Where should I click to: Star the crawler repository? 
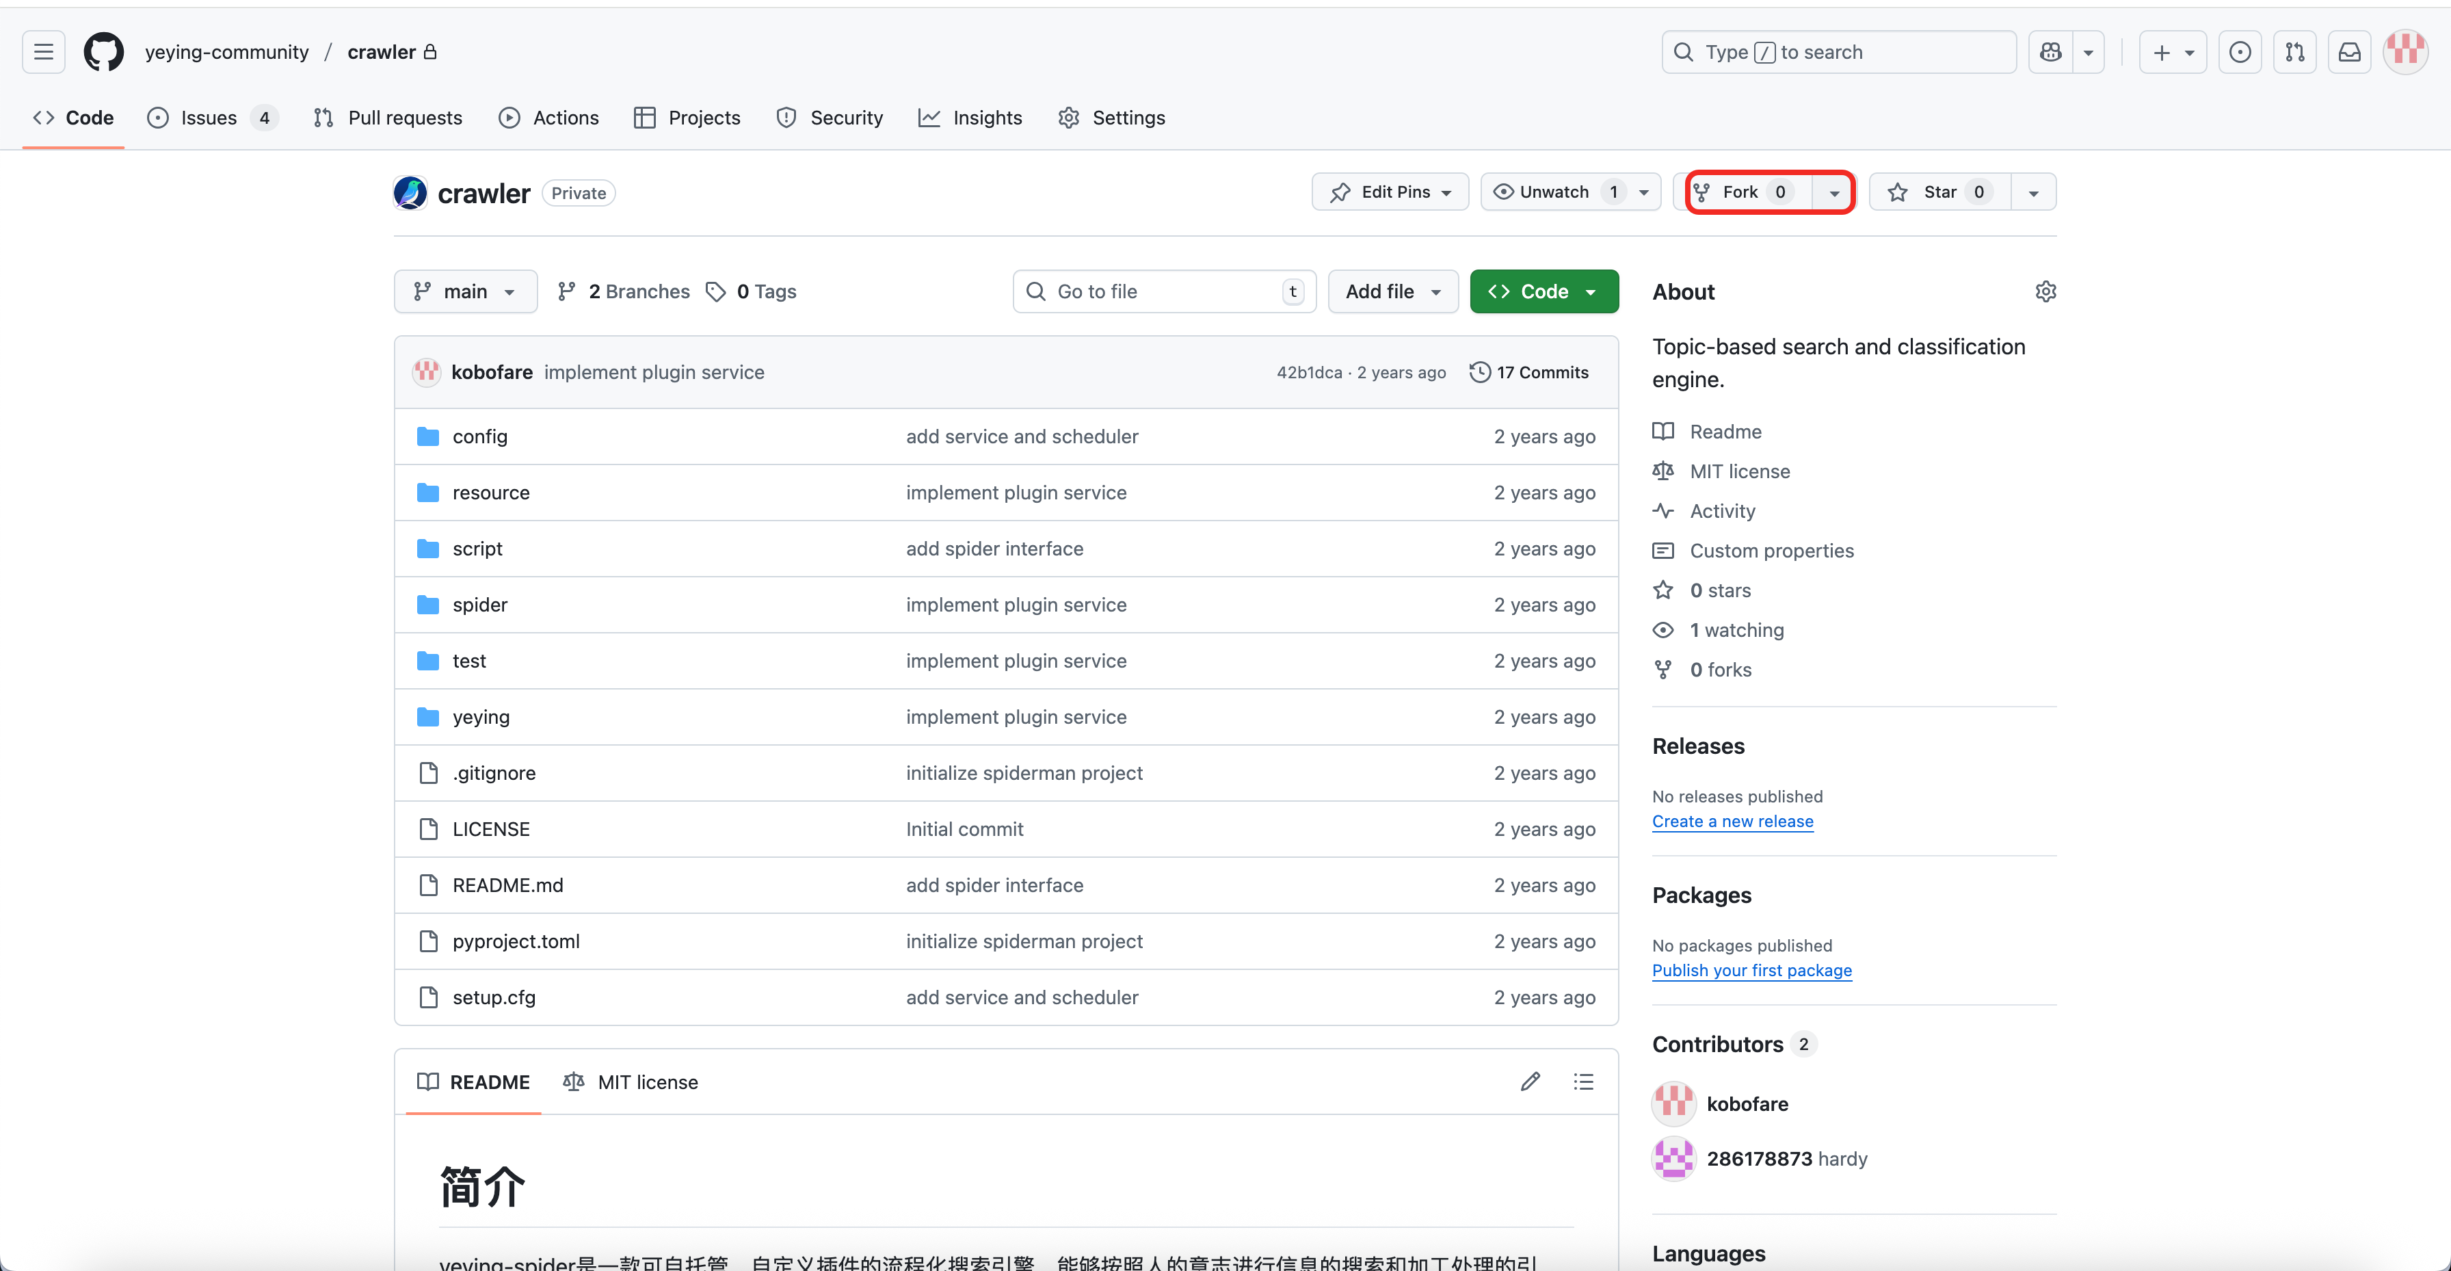click(1939, 192)
